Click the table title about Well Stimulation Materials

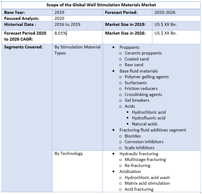point(101,5)
